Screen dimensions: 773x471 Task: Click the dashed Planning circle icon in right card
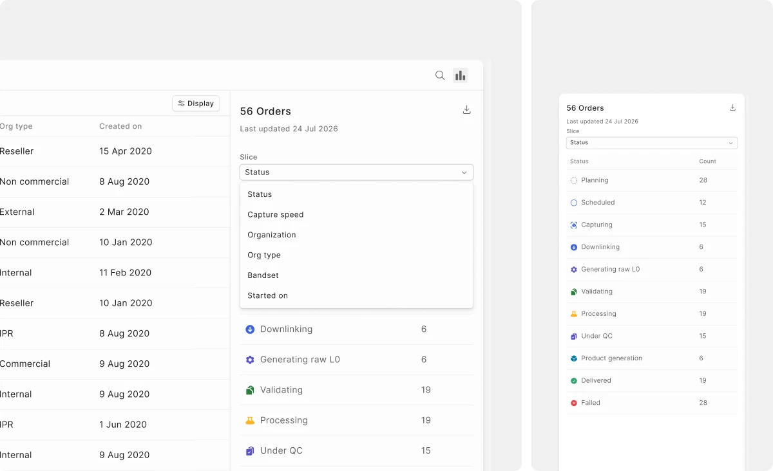point(574,181)
